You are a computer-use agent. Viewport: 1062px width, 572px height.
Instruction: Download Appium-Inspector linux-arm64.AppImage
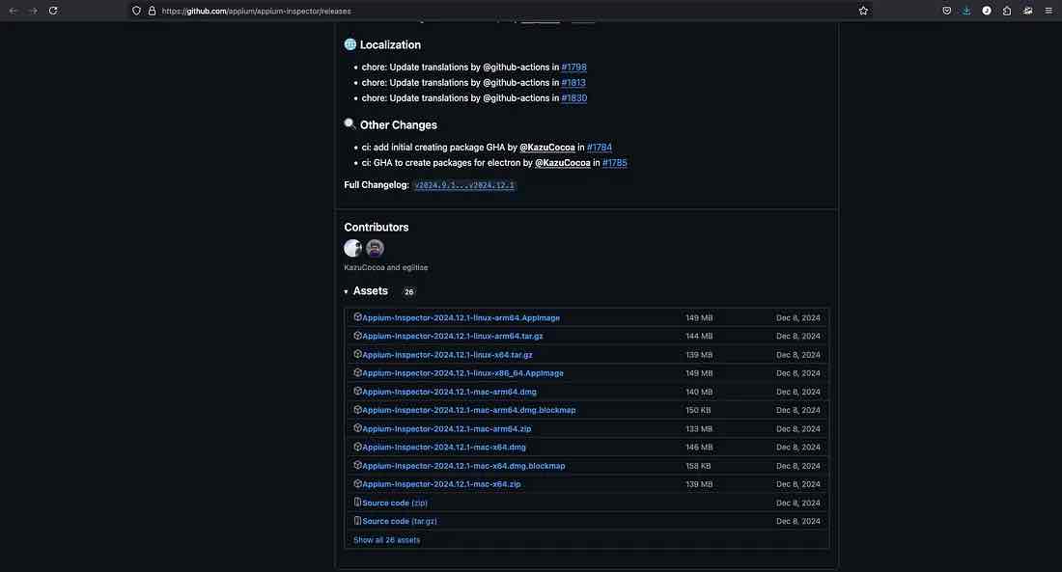coord(461,317)
